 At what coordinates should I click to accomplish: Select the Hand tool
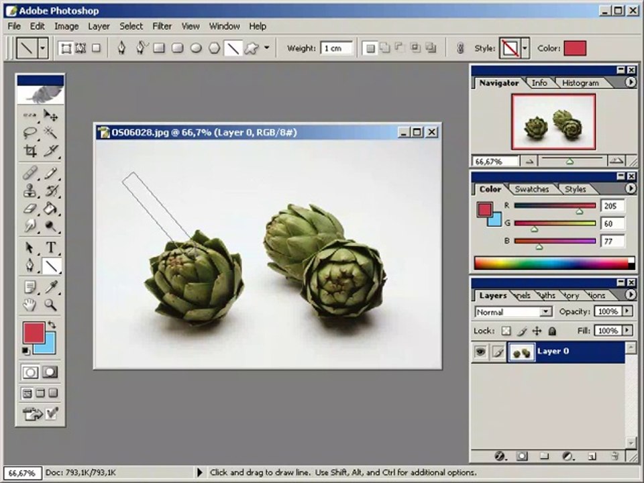(x=30, y=305)
